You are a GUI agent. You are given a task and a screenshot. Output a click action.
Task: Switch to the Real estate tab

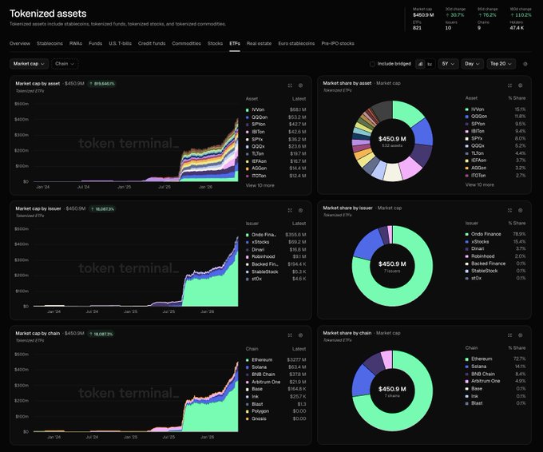259,43
